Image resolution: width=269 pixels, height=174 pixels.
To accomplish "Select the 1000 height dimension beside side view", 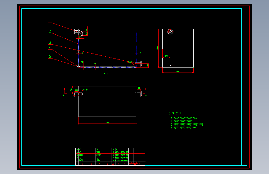I will click(157, 48).
